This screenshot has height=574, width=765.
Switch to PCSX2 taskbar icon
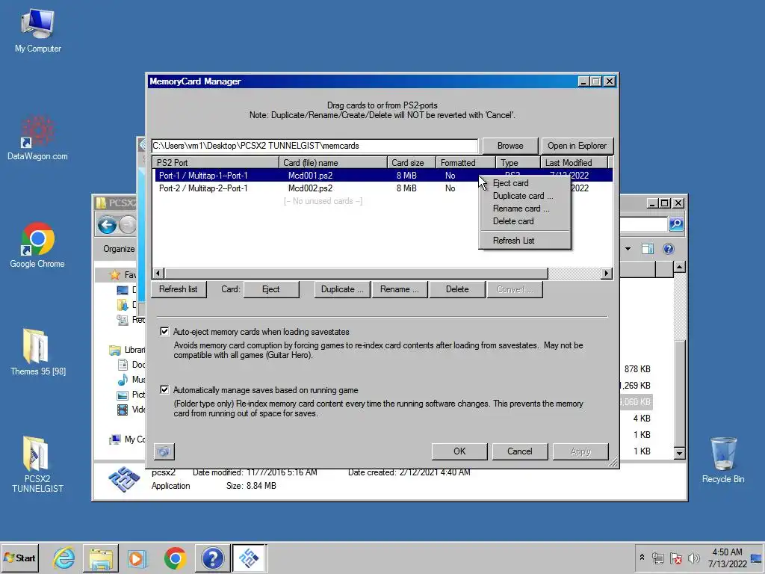pos(250,558)
